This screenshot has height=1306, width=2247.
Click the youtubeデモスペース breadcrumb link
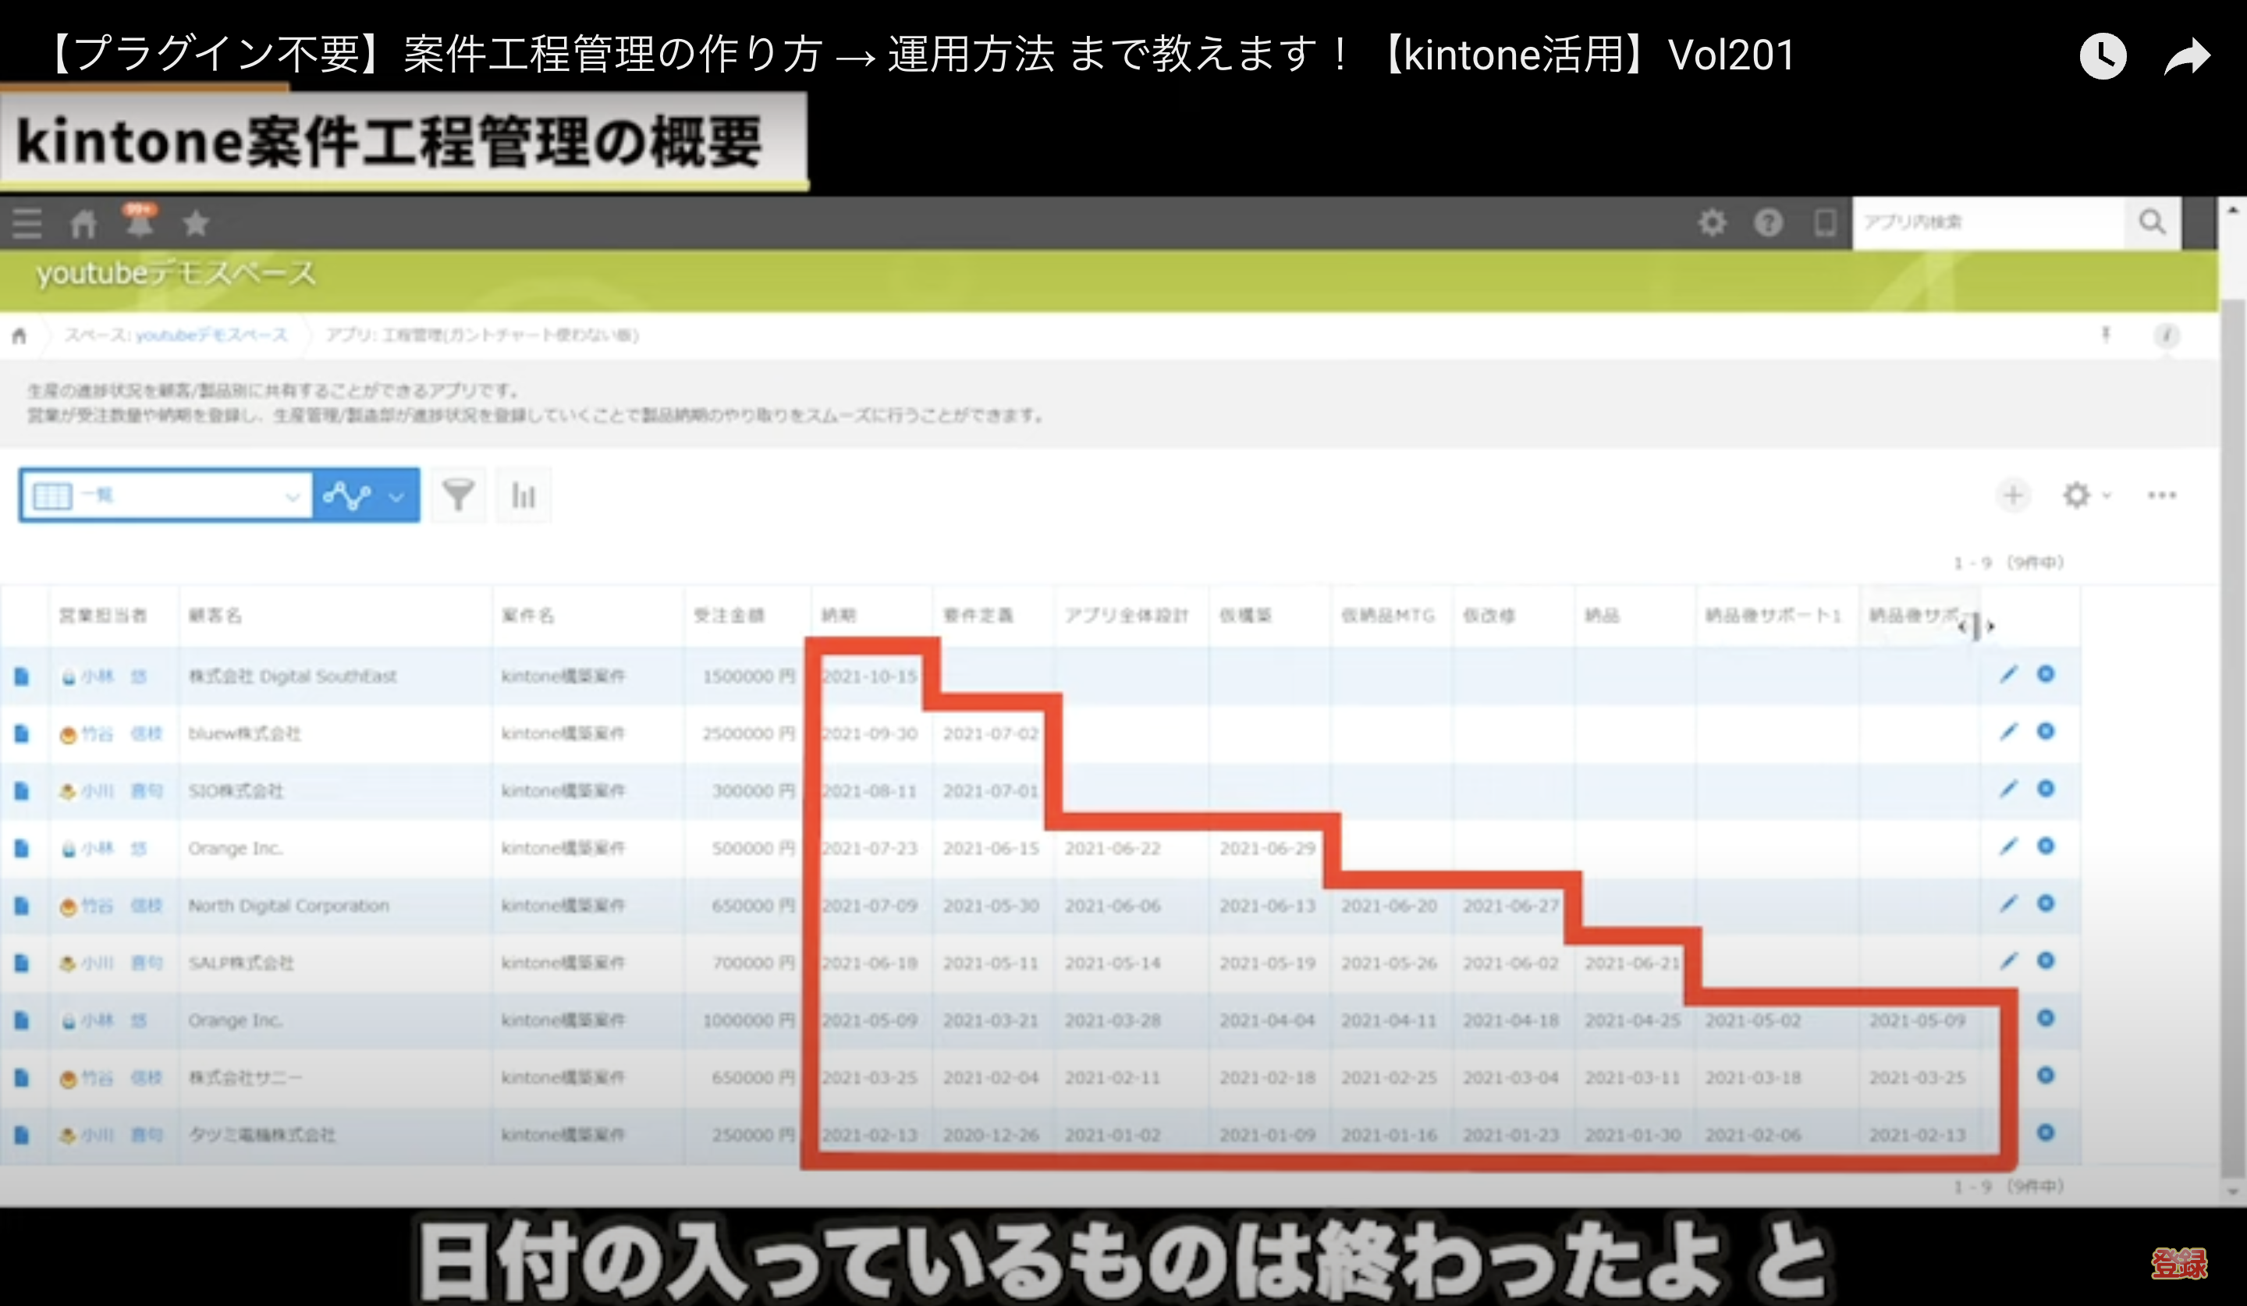click(x=211, y=335)
